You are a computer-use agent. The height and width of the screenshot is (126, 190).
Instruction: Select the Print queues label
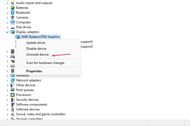point(25,90)
